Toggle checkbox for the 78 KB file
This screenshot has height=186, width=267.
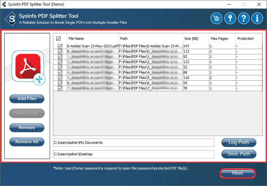point(60,89)
